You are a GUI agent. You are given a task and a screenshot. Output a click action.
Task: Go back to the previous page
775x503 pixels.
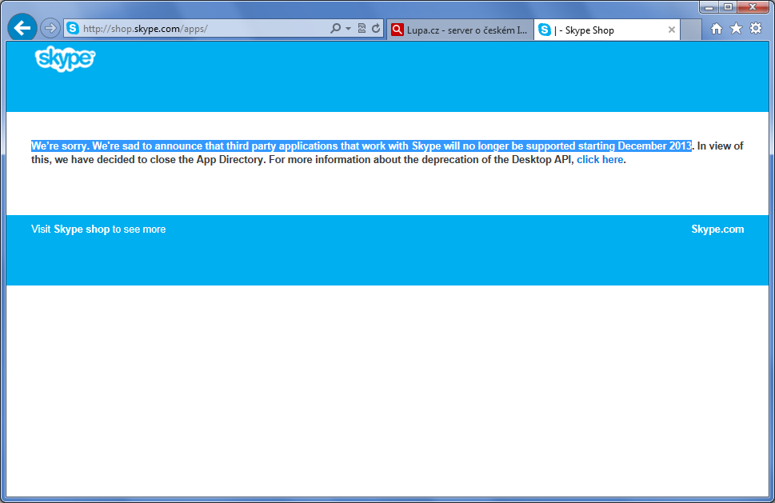pos(22,28)
